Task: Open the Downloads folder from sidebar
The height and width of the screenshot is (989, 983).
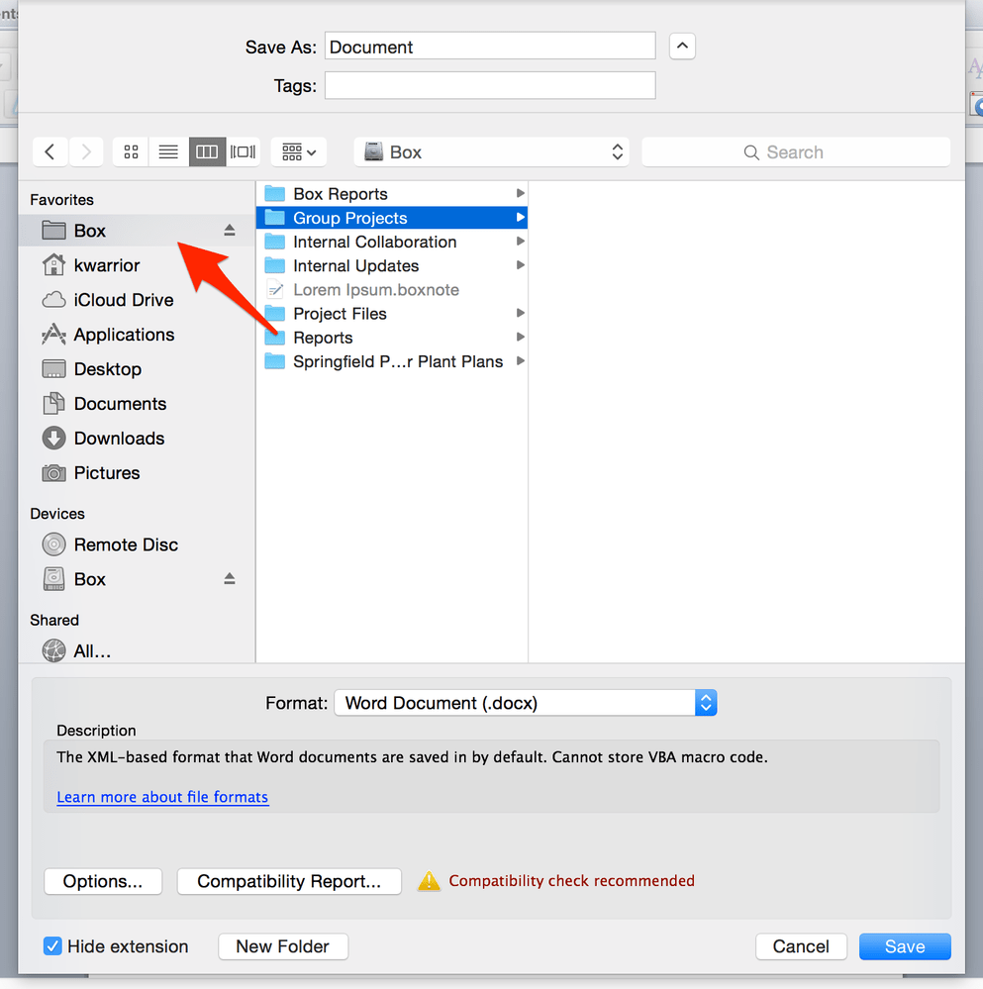Action: coord(120,438)
